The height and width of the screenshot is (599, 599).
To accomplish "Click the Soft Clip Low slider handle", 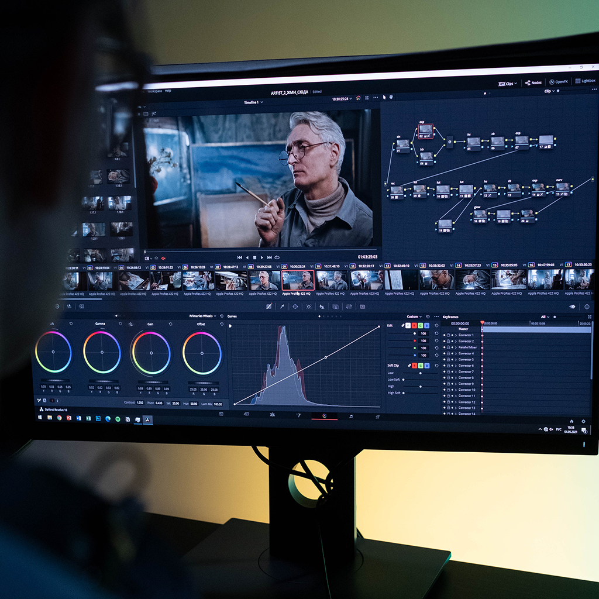I will [421, 373].
